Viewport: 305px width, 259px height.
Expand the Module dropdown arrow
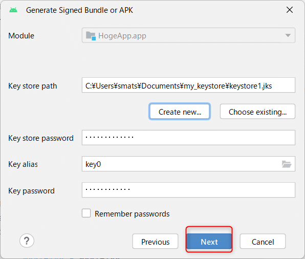pos(288,35)
